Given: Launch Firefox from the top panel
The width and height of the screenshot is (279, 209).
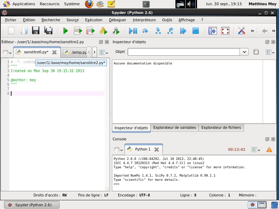Looking at the screenshot, I should 89,4.
